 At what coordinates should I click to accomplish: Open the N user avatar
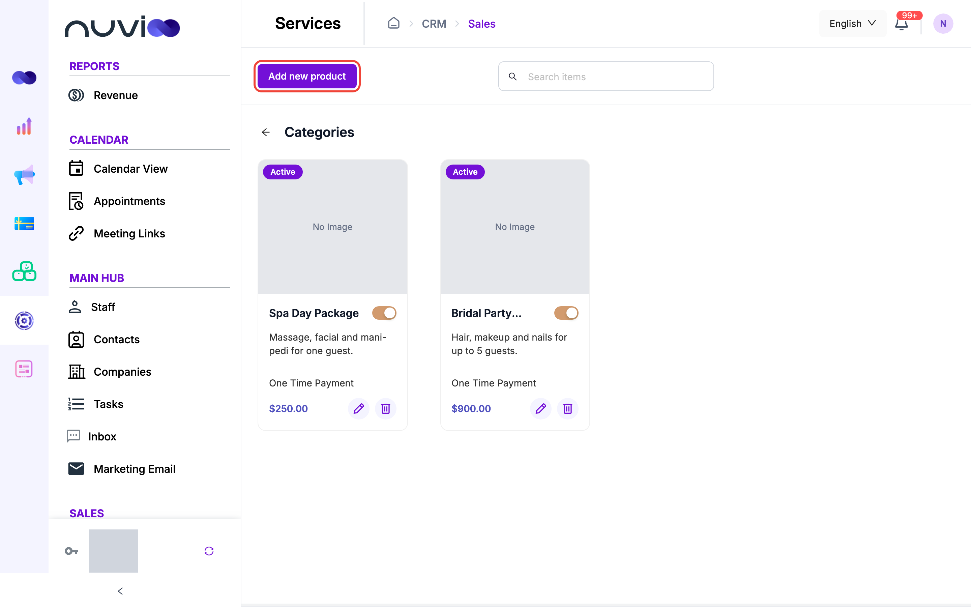tap(943, 24)
